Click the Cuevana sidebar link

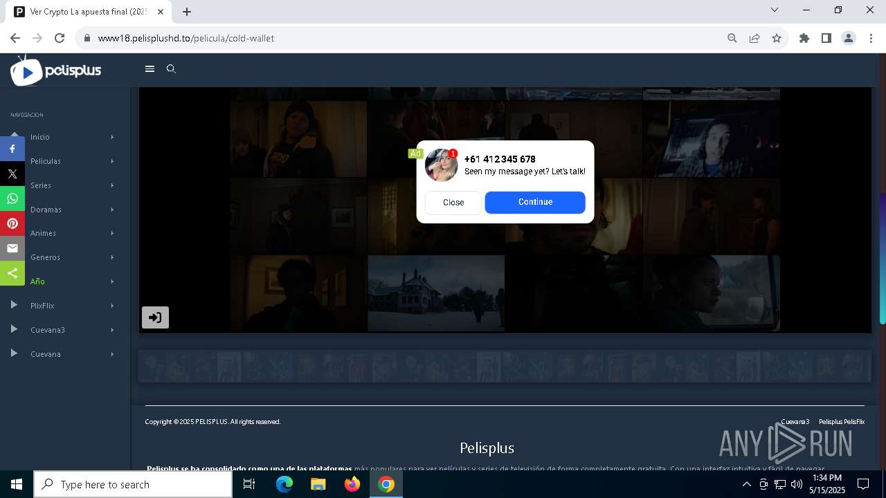(46, 354)
